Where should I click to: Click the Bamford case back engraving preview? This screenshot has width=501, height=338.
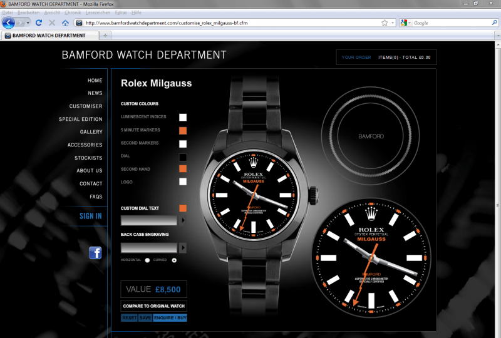[x=371, y=136]
